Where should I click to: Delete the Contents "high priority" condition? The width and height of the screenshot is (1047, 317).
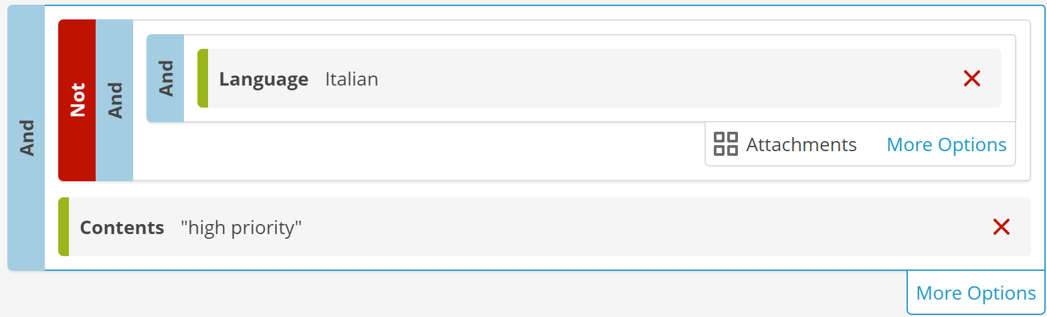point(1001,227)
